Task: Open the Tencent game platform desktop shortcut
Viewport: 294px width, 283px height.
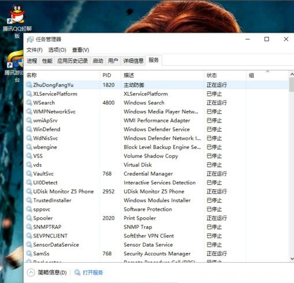Action: pyautogui.click(x=14, y=66)
